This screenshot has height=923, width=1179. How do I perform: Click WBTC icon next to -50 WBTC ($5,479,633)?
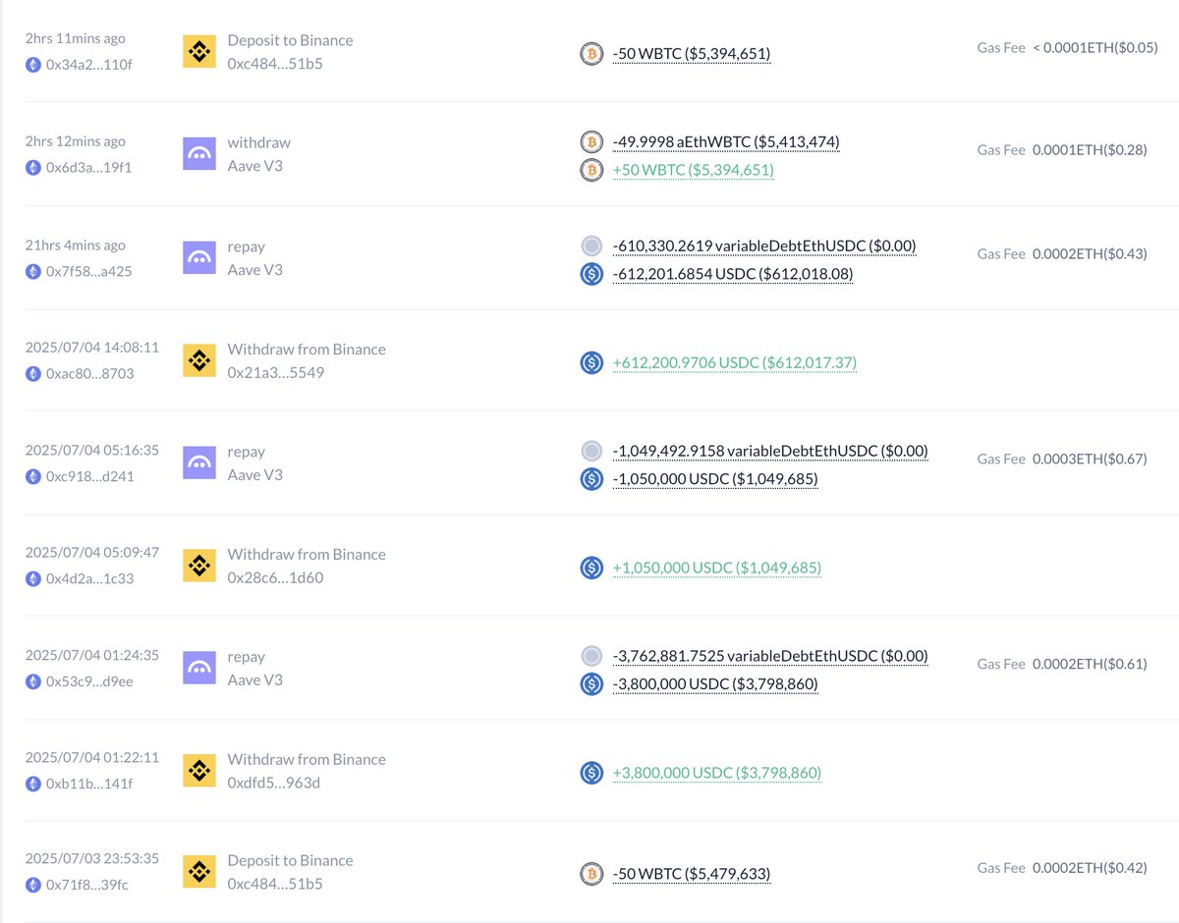(591, 874)
